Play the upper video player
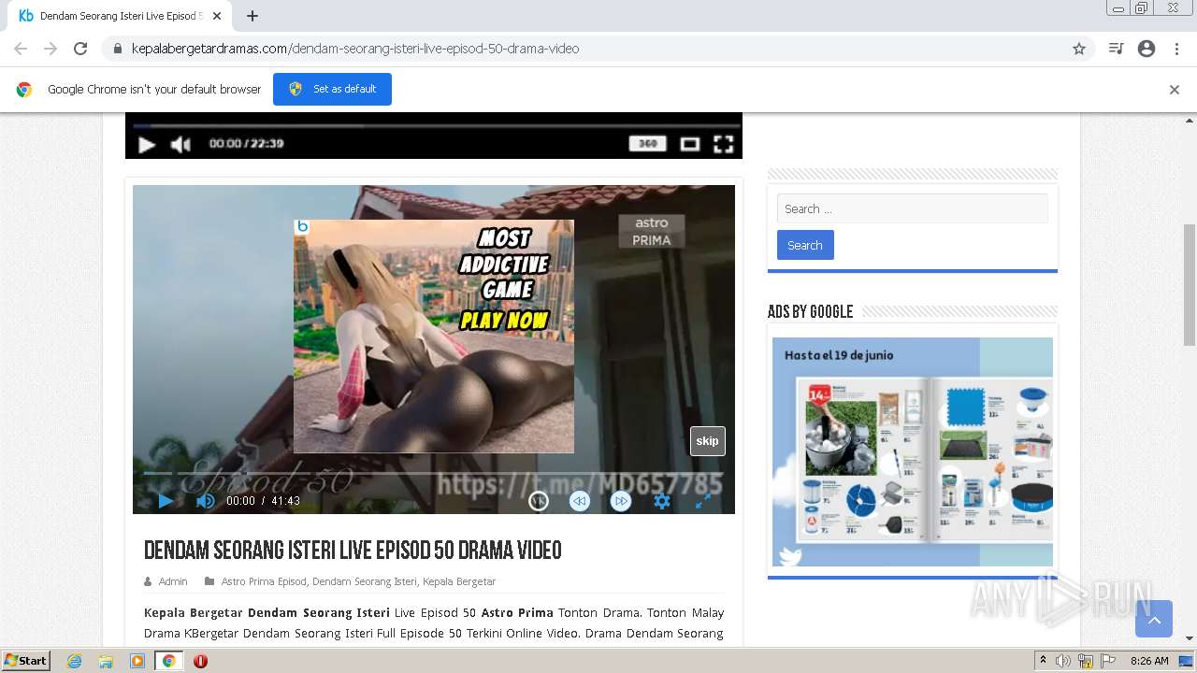The image size is (1197, 673). (x=147, y=144)
